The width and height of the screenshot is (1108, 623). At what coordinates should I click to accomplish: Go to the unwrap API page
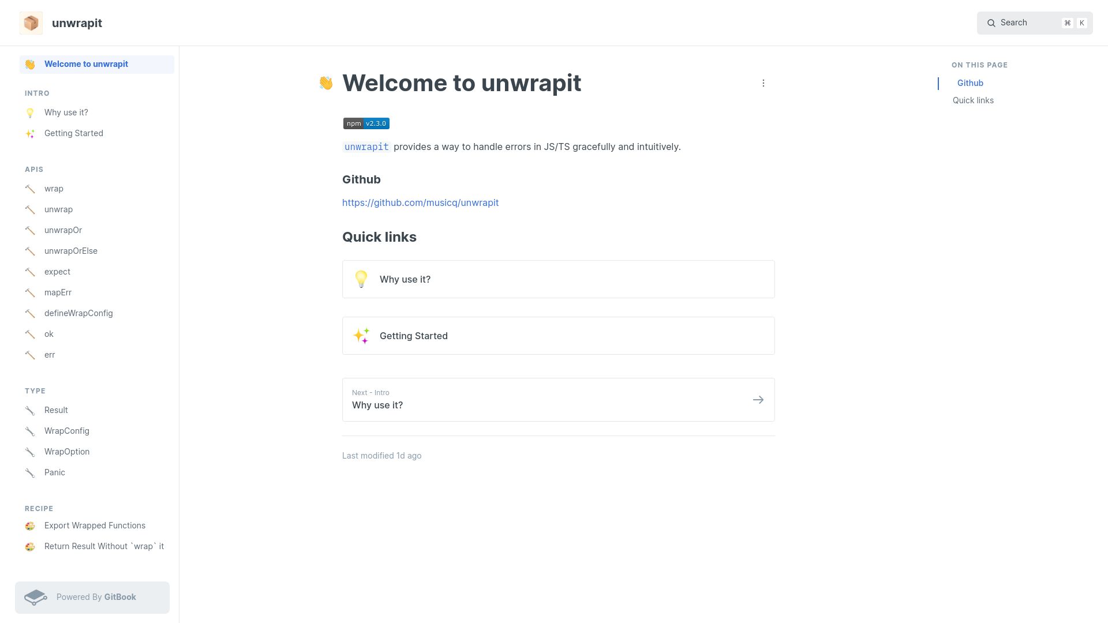click(97, 209)
